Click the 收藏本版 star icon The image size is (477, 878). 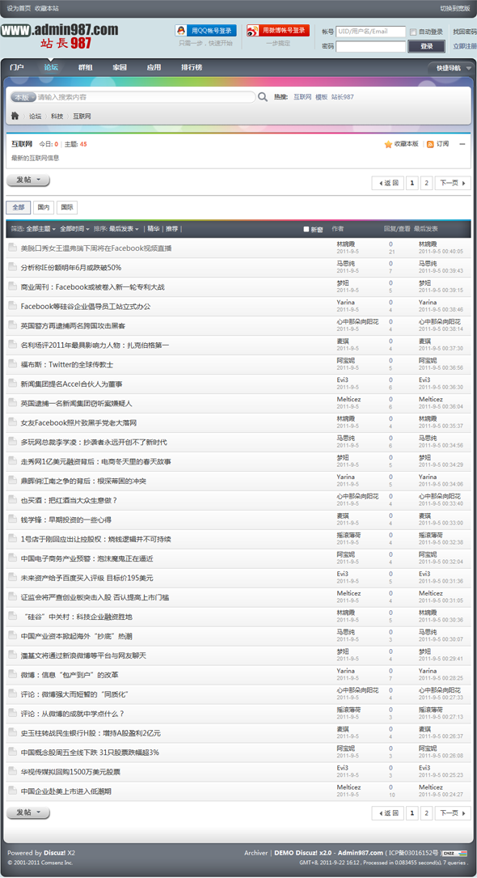[x=388, y=145]
